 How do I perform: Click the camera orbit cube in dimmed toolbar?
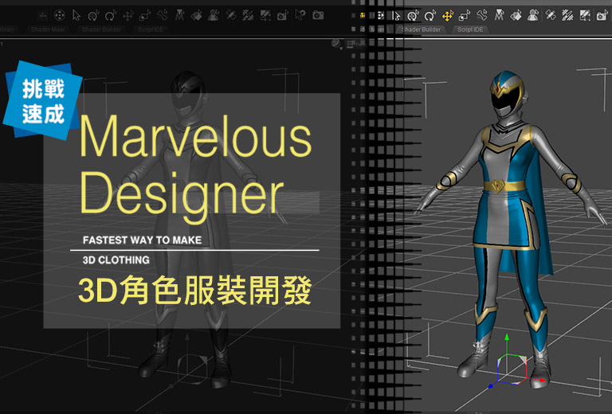(x=59, y=15)
